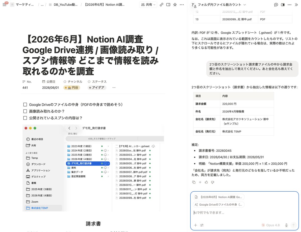Click the workspace icon beside マーケティ breadcrumb
This screenshot has height=232, width=301.
[x=12, y=5]
